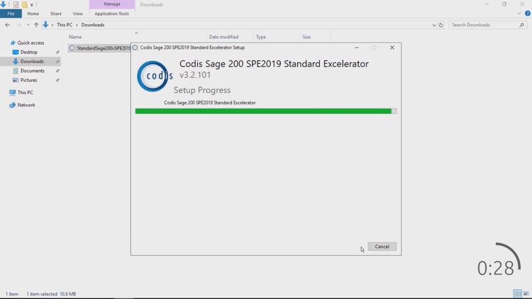
Task: Click the pin icon beside Documents
Action: click(57, 71)
